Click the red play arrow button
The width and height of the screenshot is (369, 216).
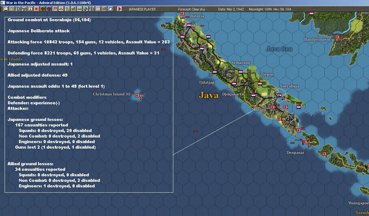(x=120, y=9)
